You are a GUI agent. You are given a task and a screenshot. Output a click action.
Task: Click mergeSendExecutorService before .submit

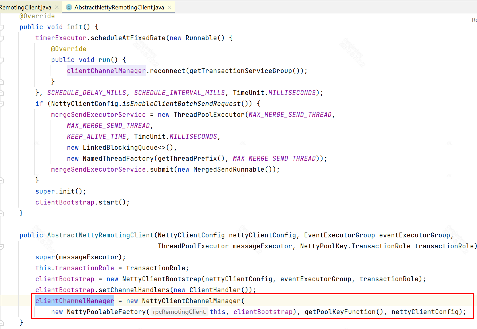[x=98, y=169]
